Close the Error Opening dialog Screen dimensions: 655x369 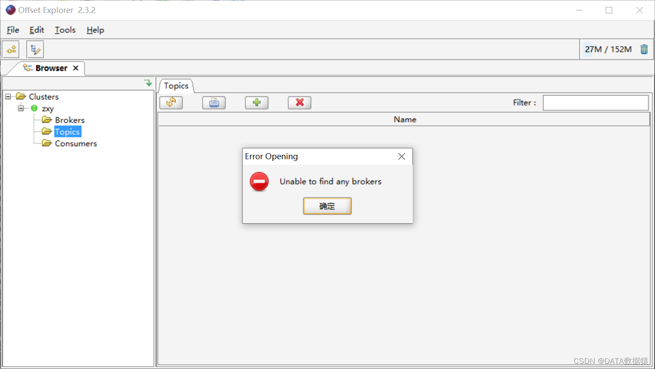pos(401,157)
